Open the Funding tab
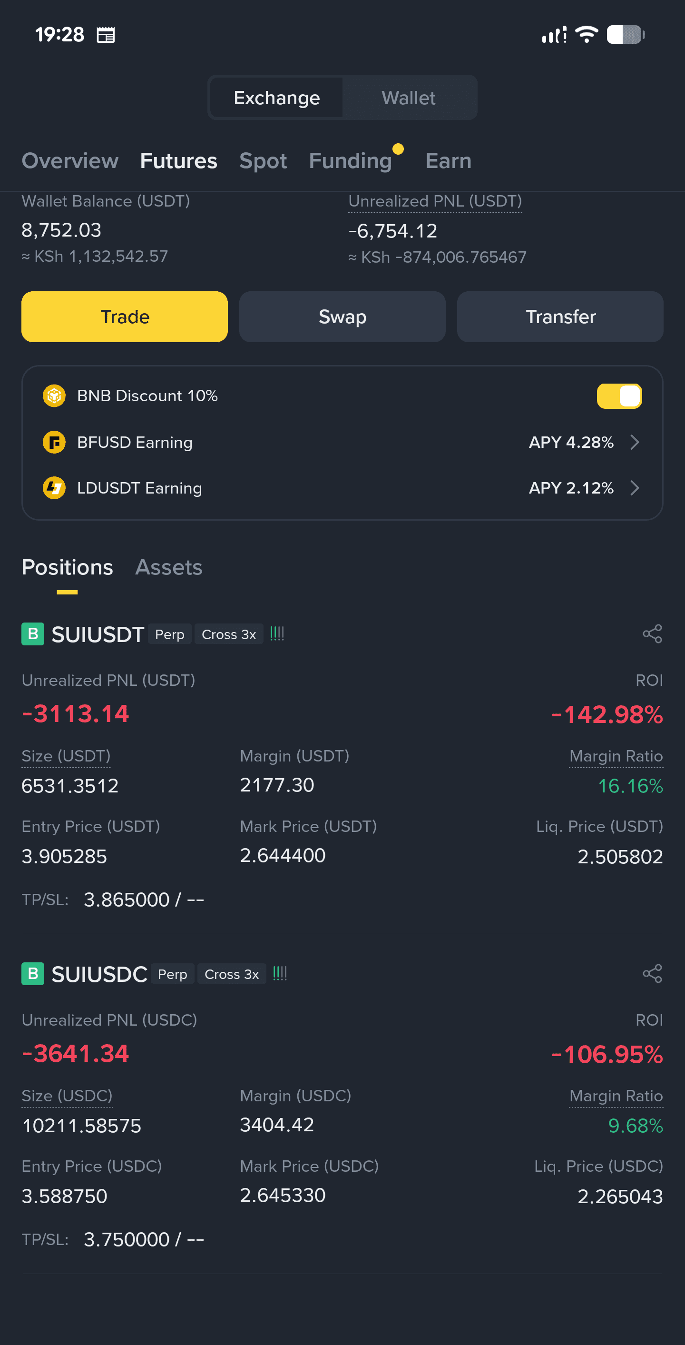 coord(350,161)
